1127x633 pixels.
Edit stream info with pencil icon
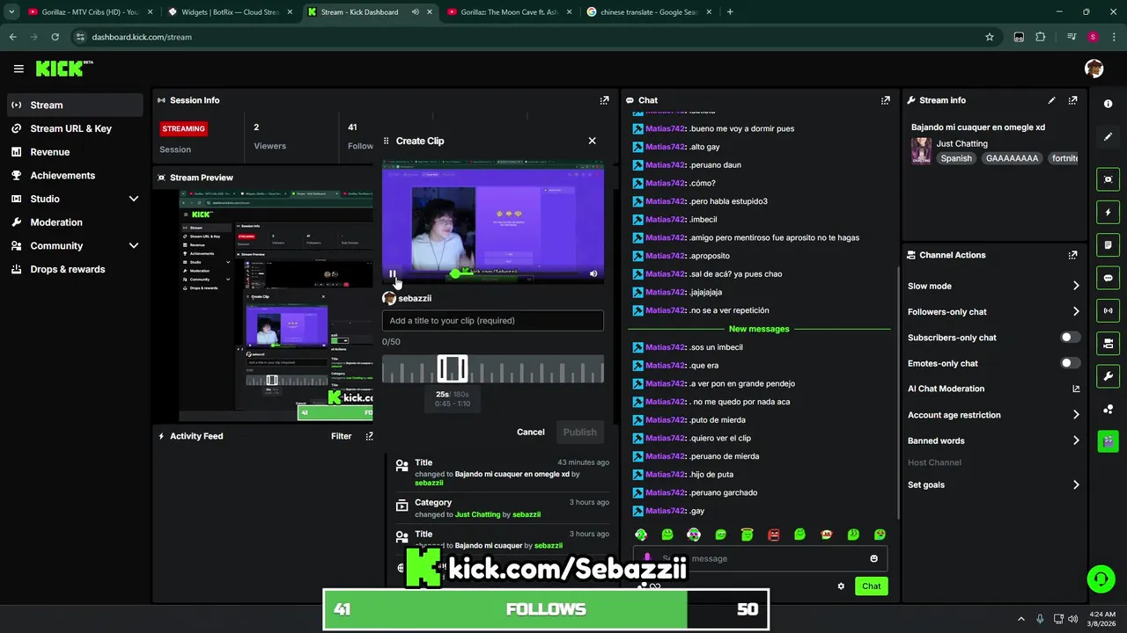pos(1051,100)
